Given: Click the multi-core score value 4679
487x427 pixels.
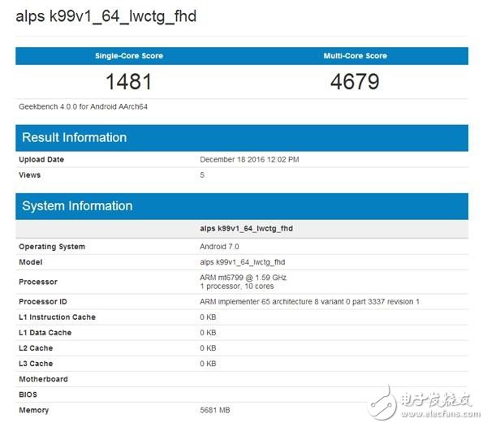Looking at the screenshot, I should click(355, 81).
